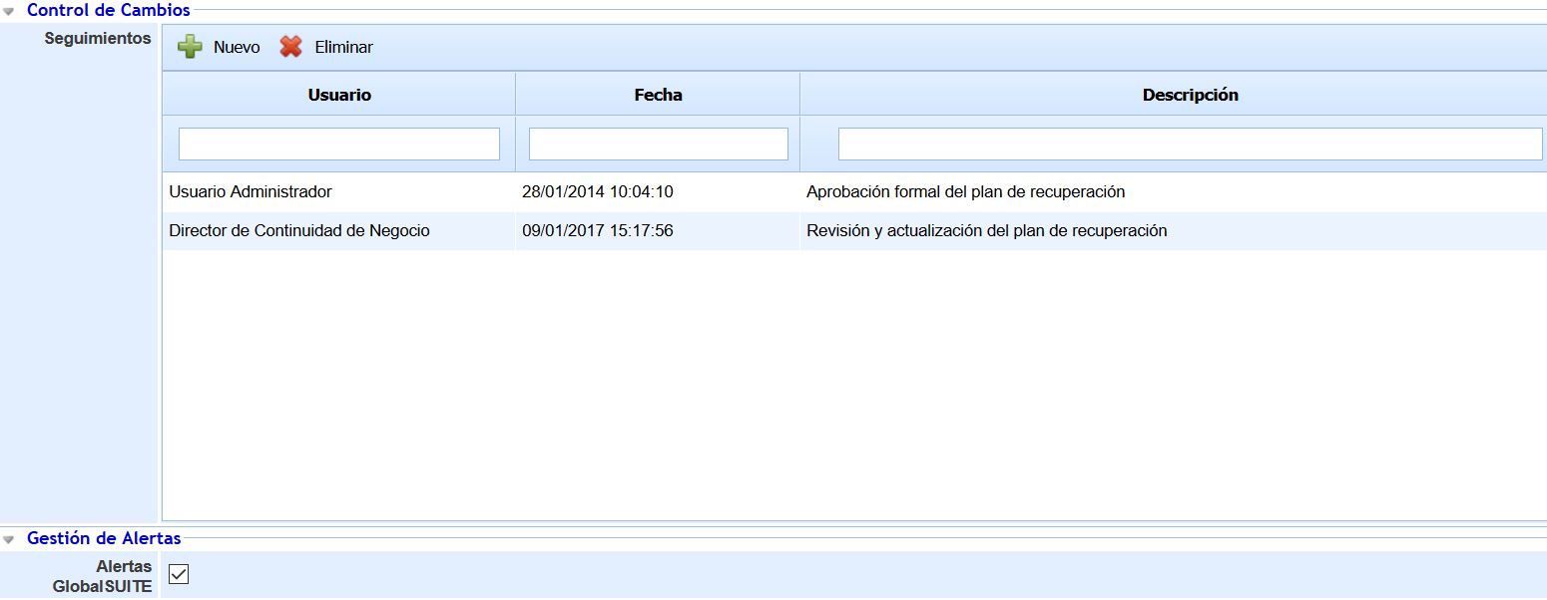The image size is (1547, 600).
Task: Collapse the Gestión de Alertas section
Action: [x=9, y=539]
